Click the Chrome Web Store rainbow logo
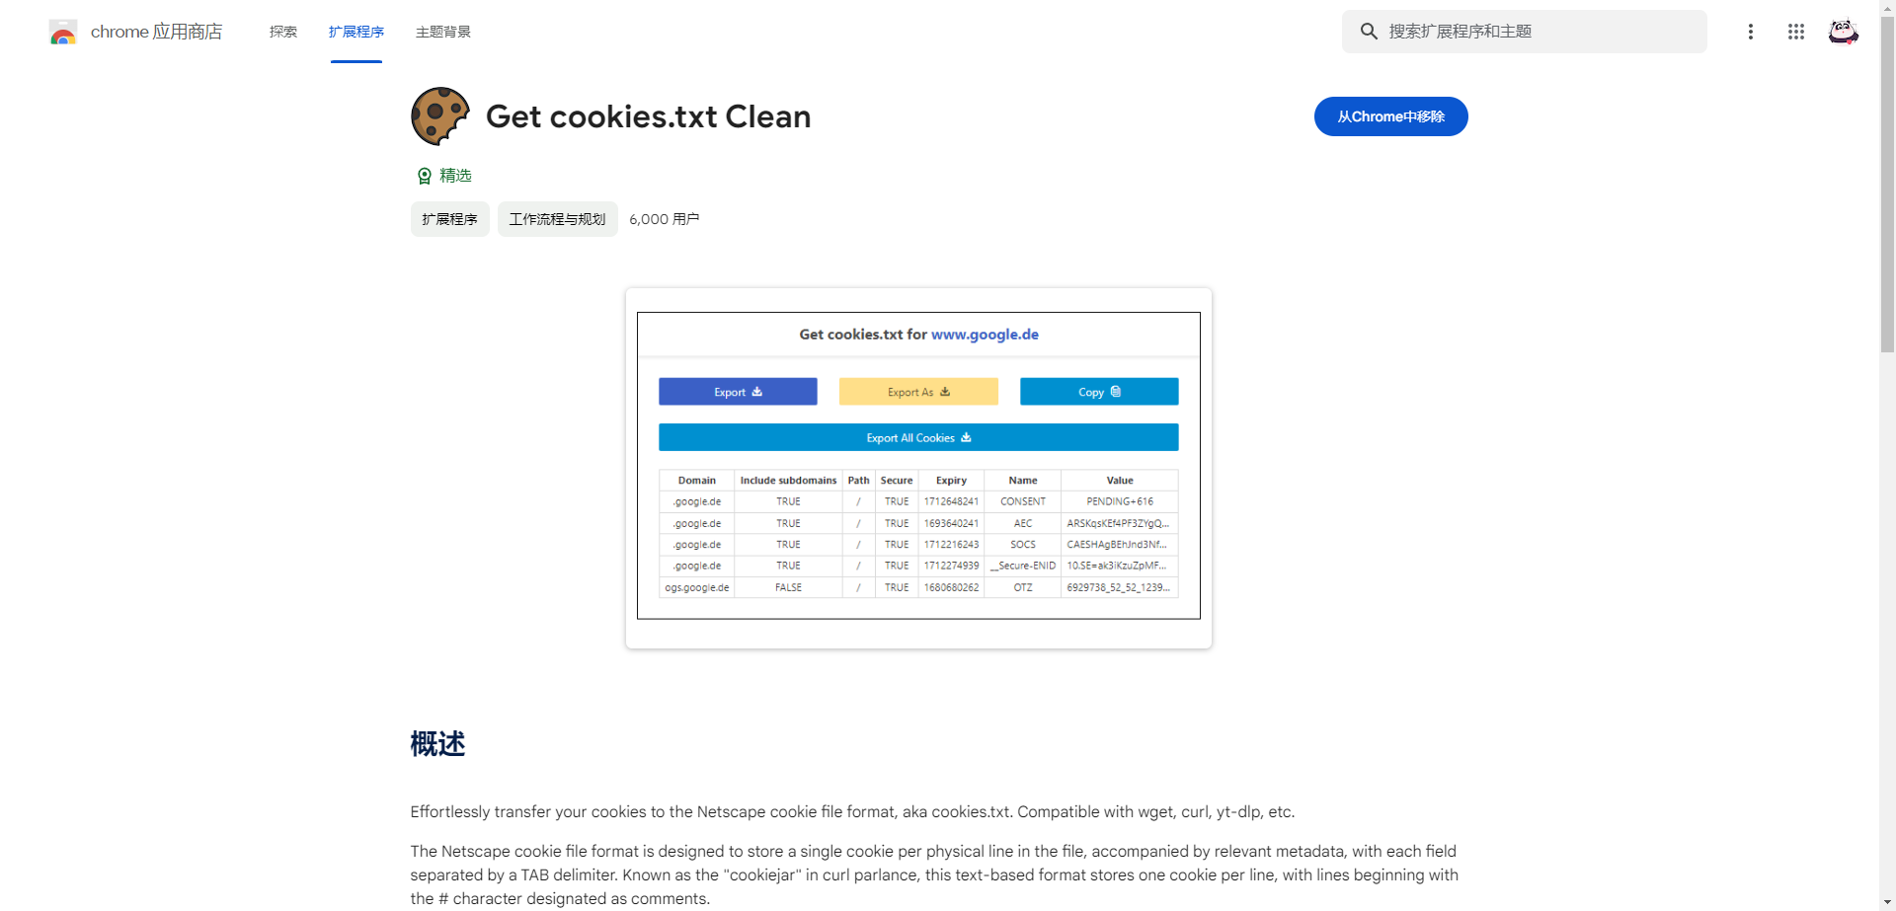1896x911 pixels. [x=63, y=33]
